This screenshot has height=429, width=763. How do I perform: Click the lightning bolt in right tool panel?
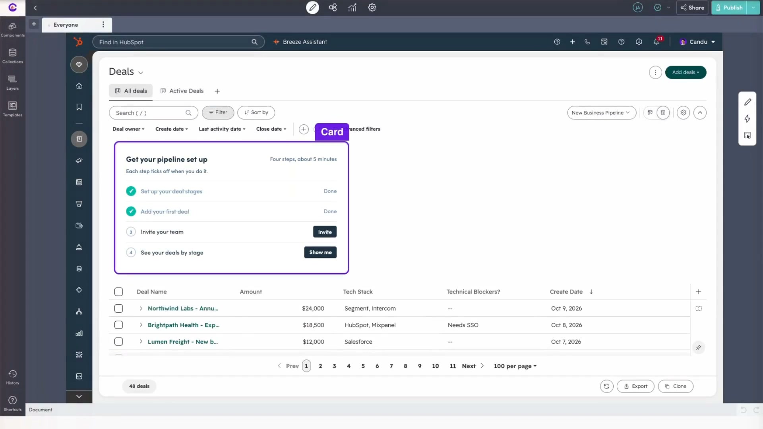coord(747,118)
